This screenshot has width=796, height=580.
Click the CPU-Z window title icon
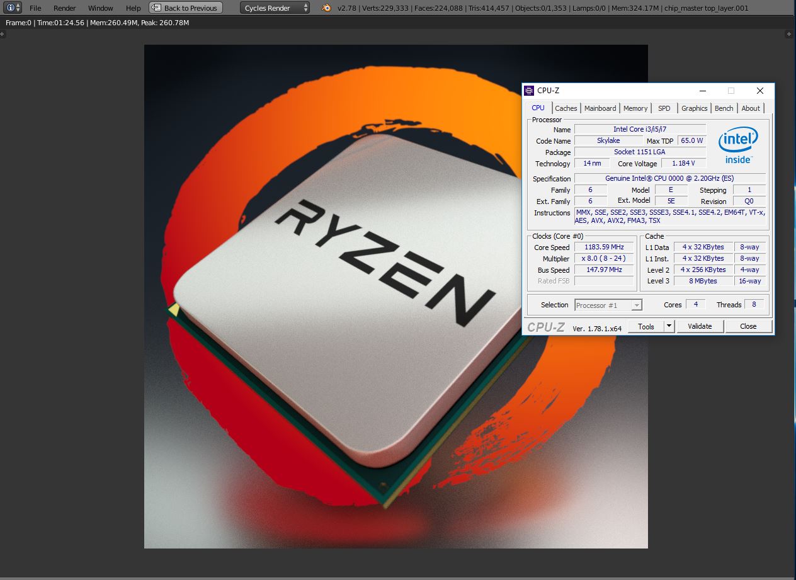click(529, 91)
